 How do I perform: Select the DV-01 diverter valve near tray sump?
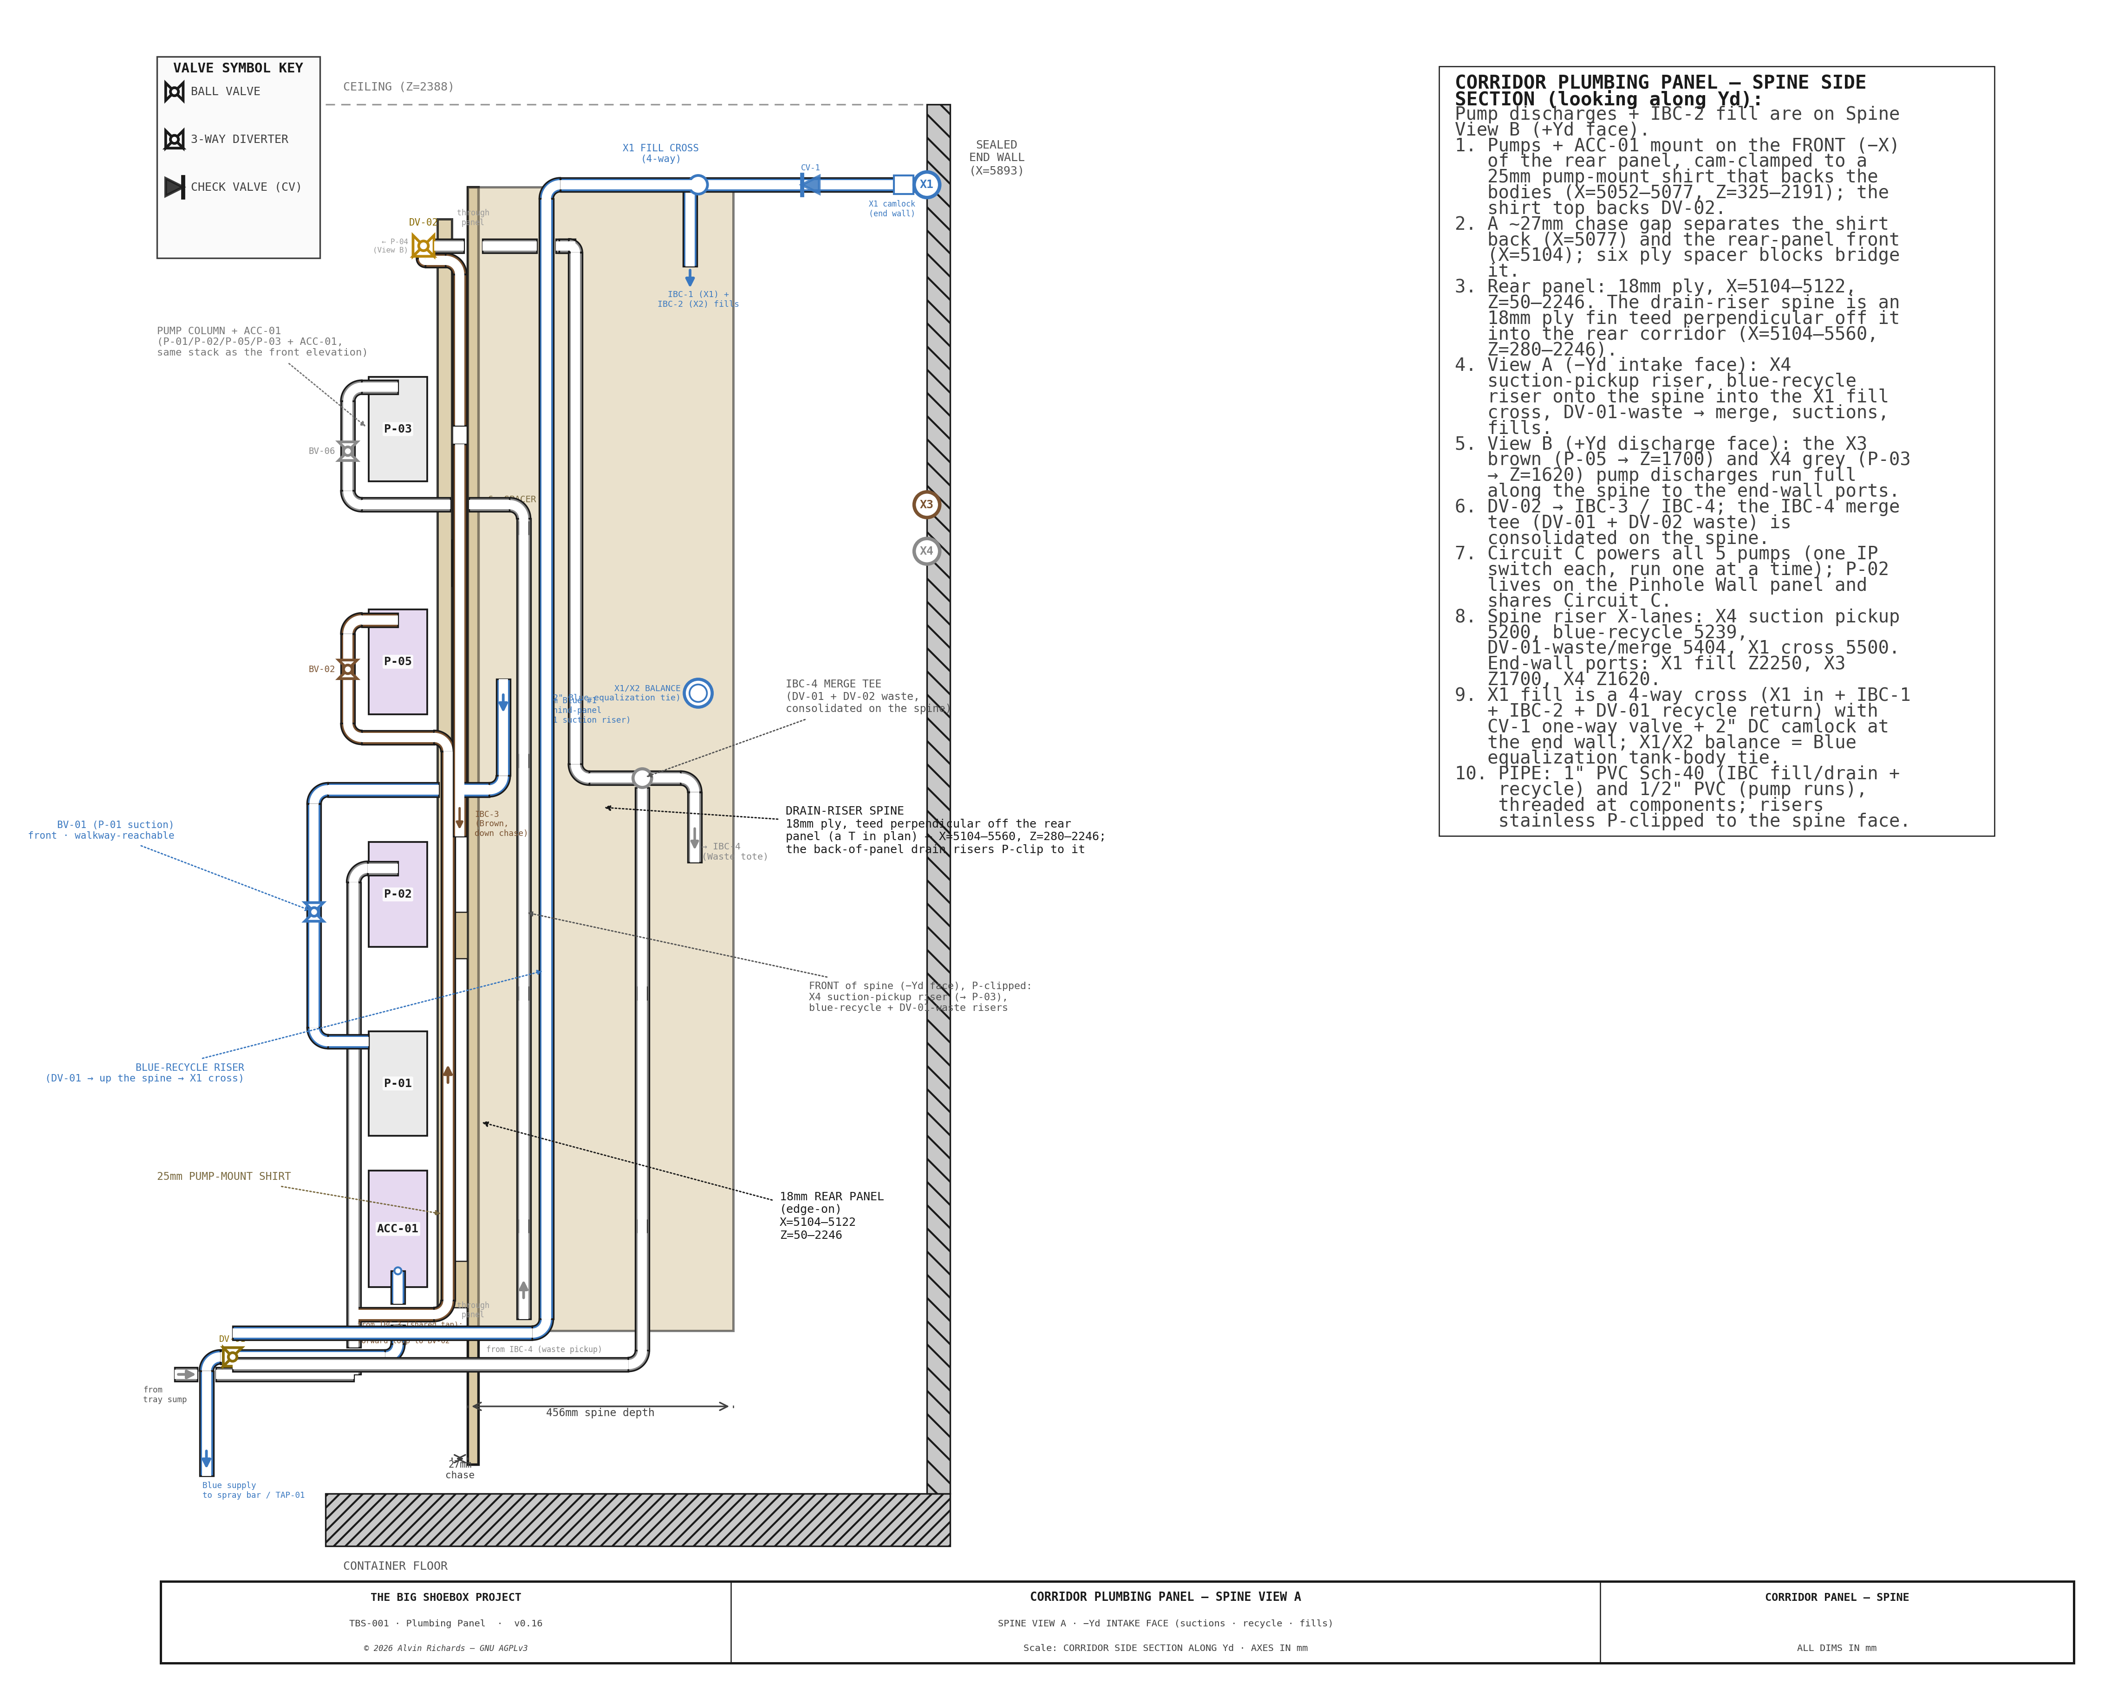pyautogui.click(x=232, y=1356)
